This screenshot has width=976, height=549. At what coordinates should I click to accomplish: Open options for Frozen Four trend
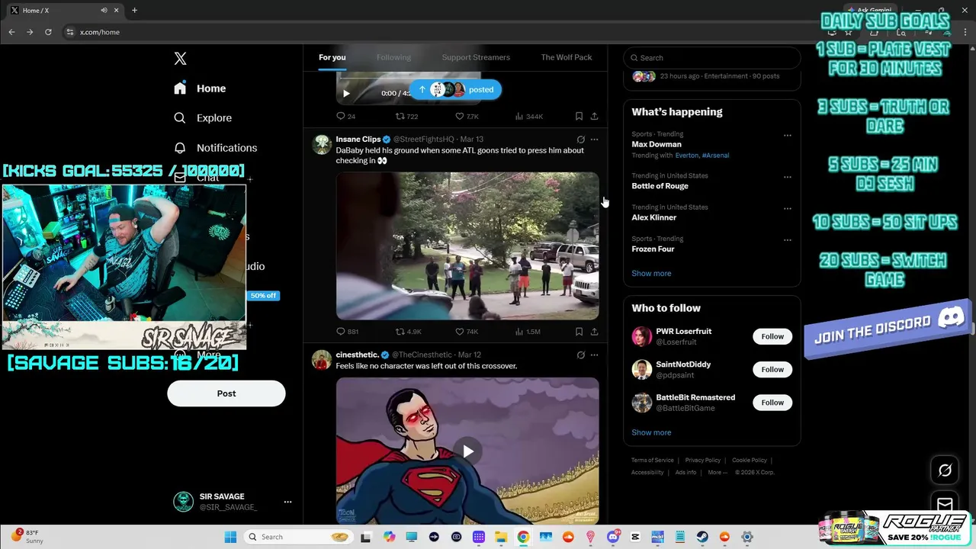tap(788, 240)
